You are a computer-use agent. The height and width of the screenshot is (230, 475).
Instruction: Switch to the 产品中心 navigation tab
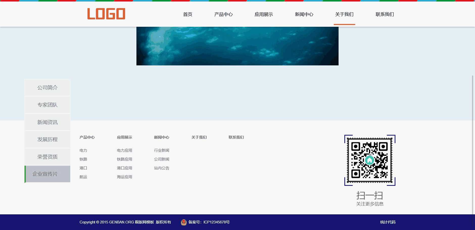pos(224,14)
